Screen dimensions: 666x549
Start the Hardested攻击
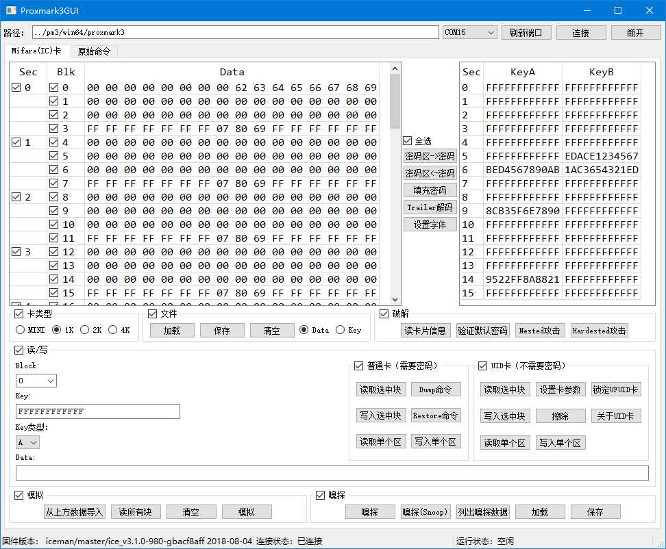pos(599,331)
